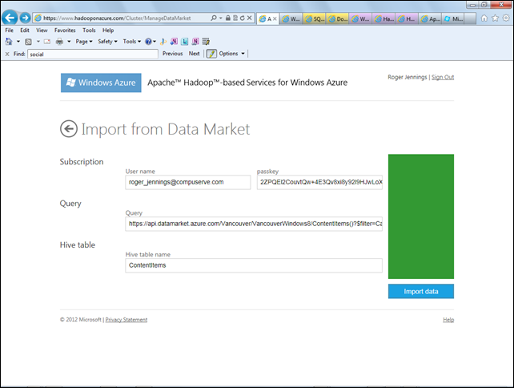Click the Print icon
514x388 pixels.
59,42
